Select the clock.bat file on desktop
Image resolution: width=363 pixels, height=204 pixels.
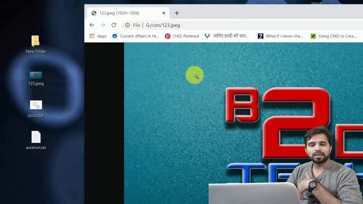(36, 109)
